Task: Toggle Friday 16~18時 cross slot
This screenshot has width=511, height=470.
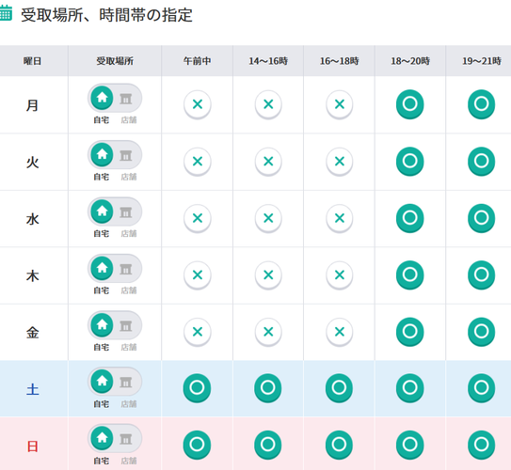Action: [x=339, y=332]
